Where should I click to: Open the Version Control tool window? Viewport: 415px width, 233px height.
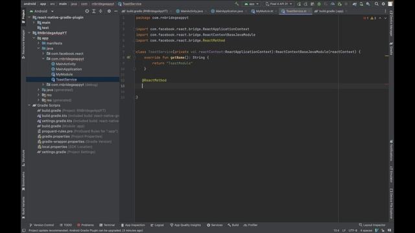pyautogui.click(x=41, y=225)
